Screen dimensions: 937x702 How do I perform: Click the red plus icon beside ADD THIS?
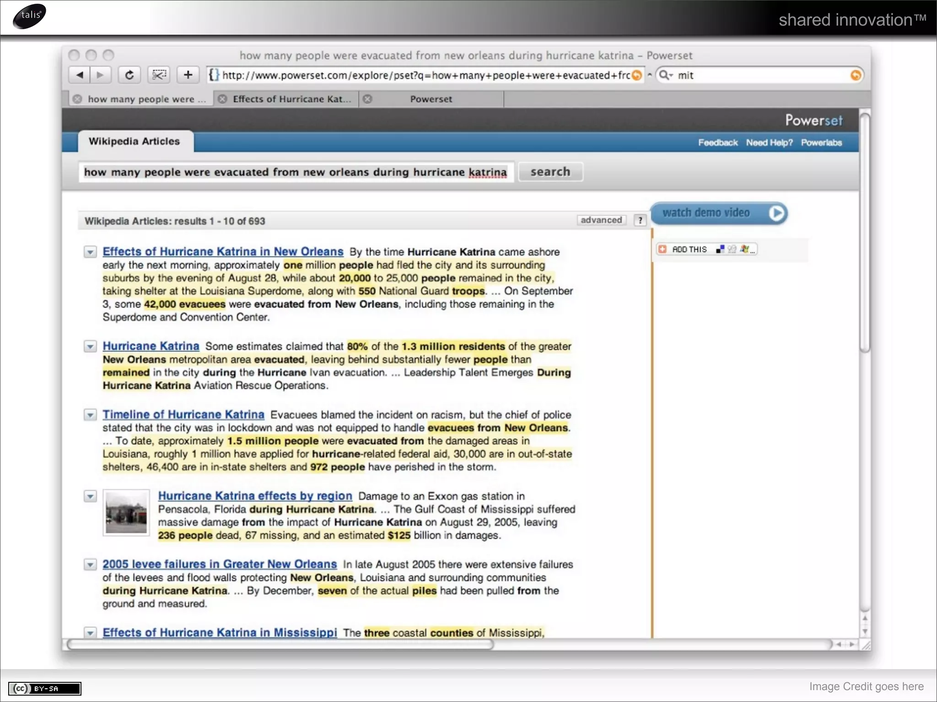click(x=662, y=249)
